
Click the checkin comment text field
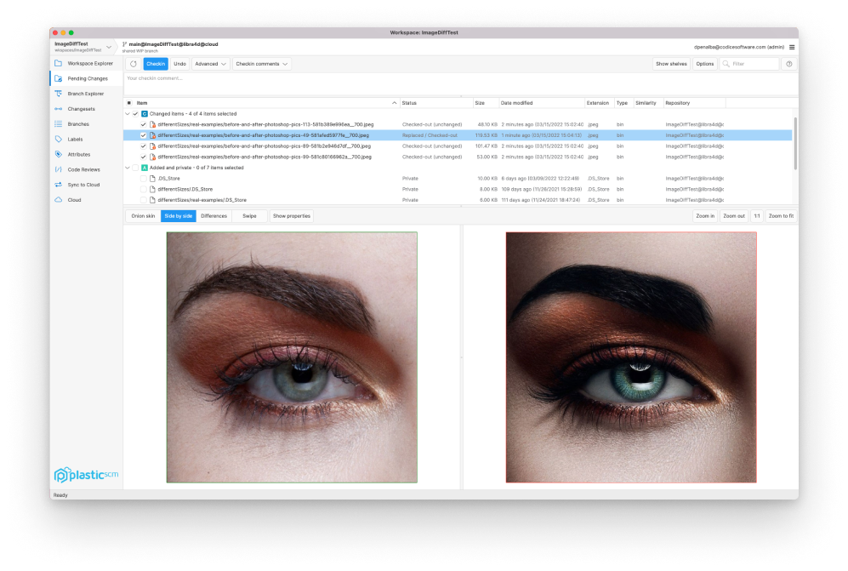(x=461, y=84)
